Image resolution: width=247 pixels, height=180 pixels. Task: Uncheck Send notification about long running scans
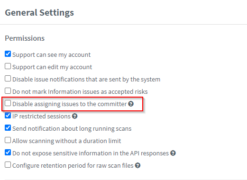coord(8,128)
